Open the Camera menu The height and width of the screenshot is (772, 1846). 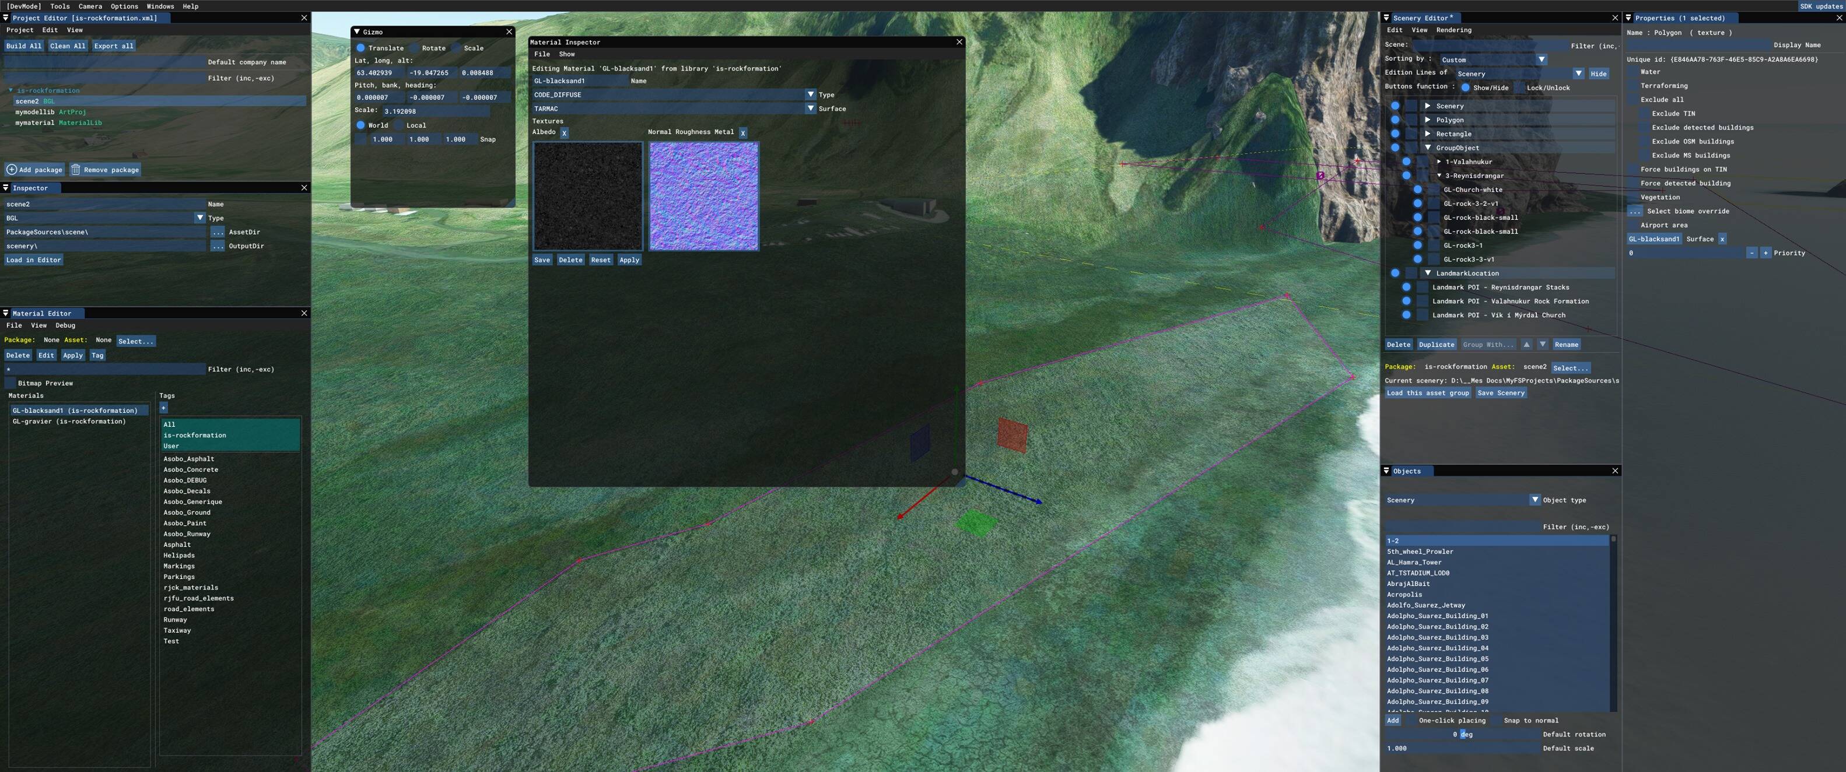tap(90, 6)
